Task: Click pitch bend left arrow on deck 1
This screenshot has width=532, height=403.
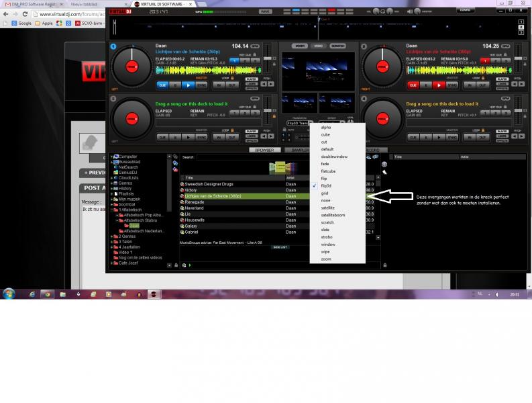Action: pyautogui.click(x=264, y=84)
